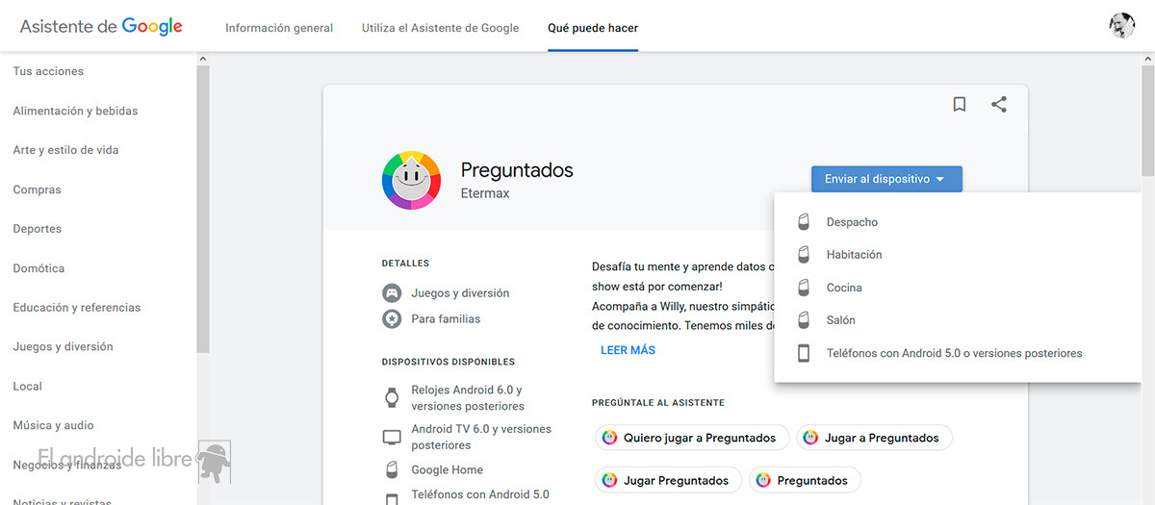1155x505 pixels.
Task: Pick Salón from the device menu
Action: [840, 320]
